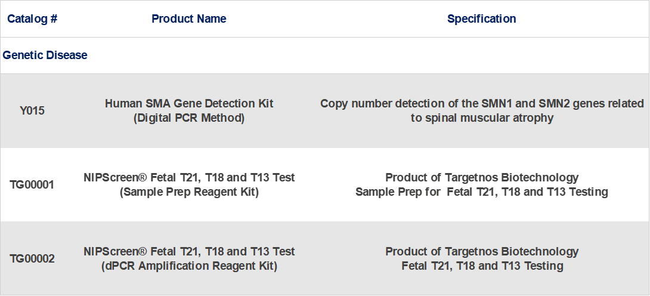
Task: Click Sample Prep for Fetal T21 testing text
Action: pyautogui.click(x=482, y=192)
